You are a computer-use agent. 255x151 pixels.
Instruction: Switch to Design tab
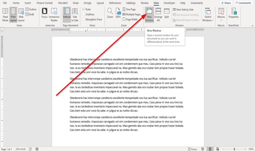(x=87, y=3)
